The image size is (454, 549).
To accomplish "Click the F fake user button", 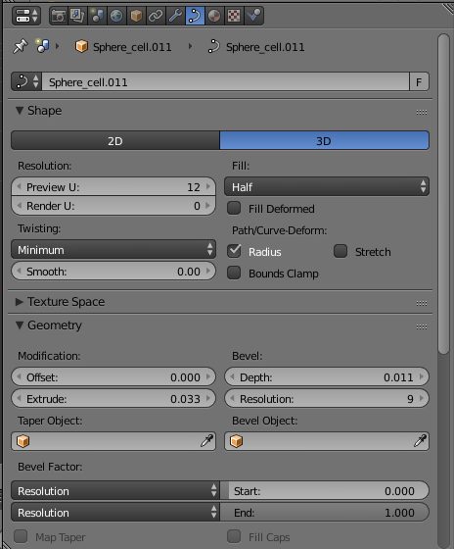I will click(419, 82).
